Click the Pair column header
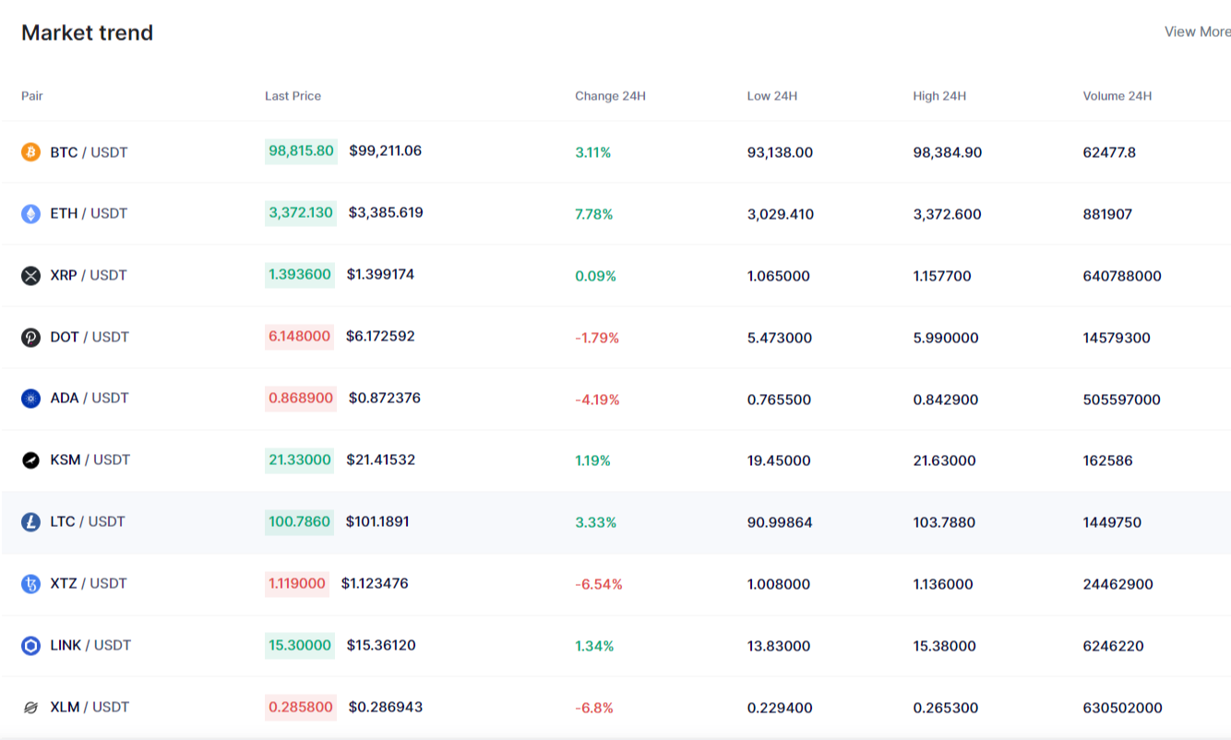The height and width of the screenshot is (740, 1231). [32, 95]
